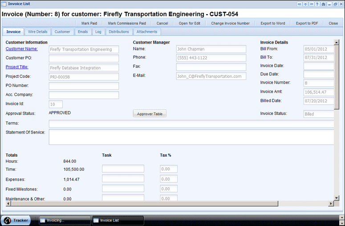Click the Close toolbar button
This screenshot has height=226, width=345.
point(333,23)
